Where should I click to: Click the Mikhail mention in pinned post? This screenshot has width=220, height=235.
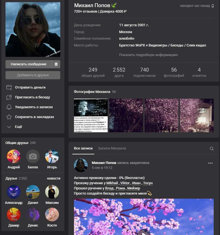(112, 183)
